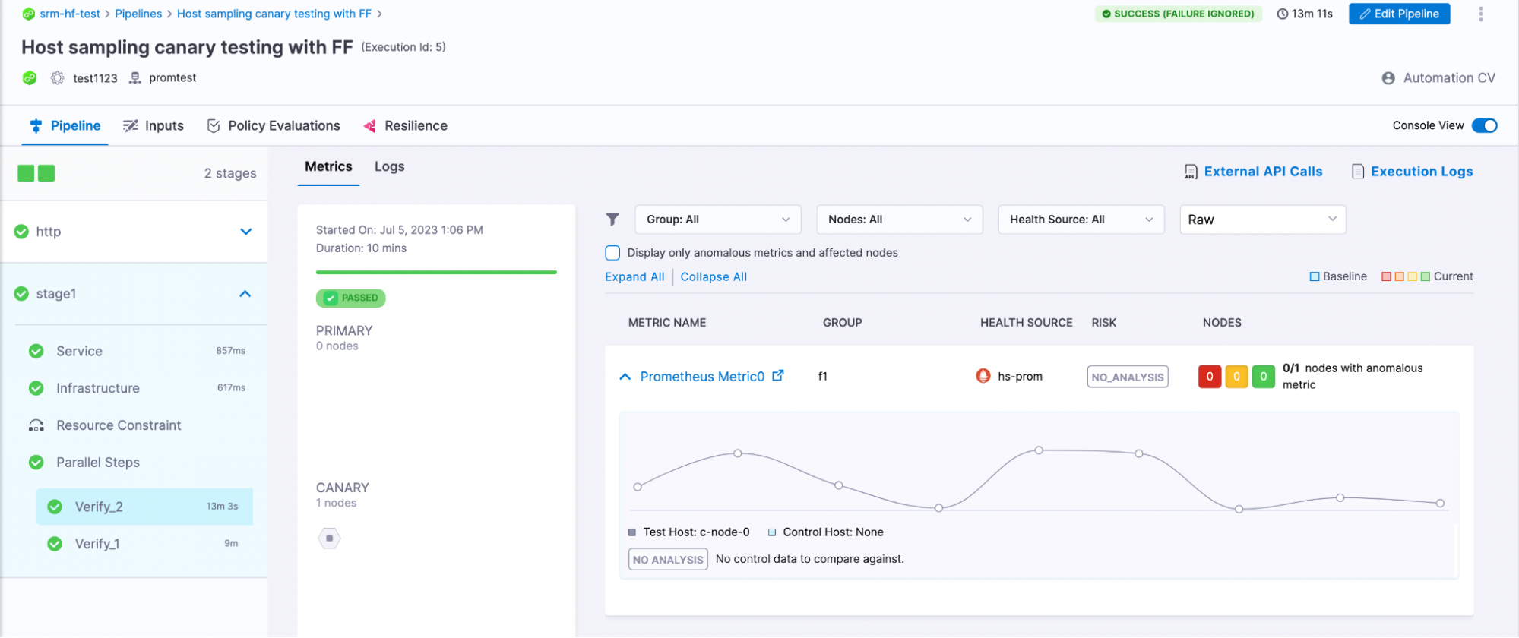The height and width of the screenshot is (638, 1519).
Task: Toggle the Console View switch
Action: click(x=1484, y=125)
